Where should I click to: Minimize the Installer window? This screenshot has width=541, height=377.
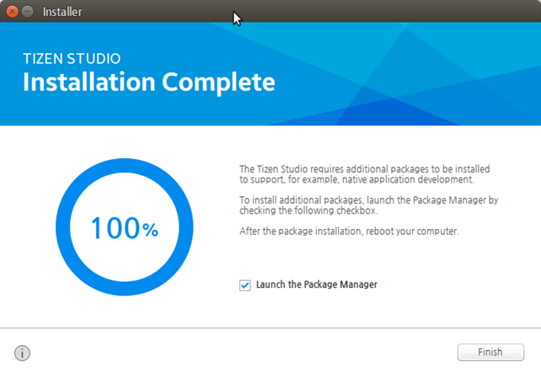click(x=27, y=12)
